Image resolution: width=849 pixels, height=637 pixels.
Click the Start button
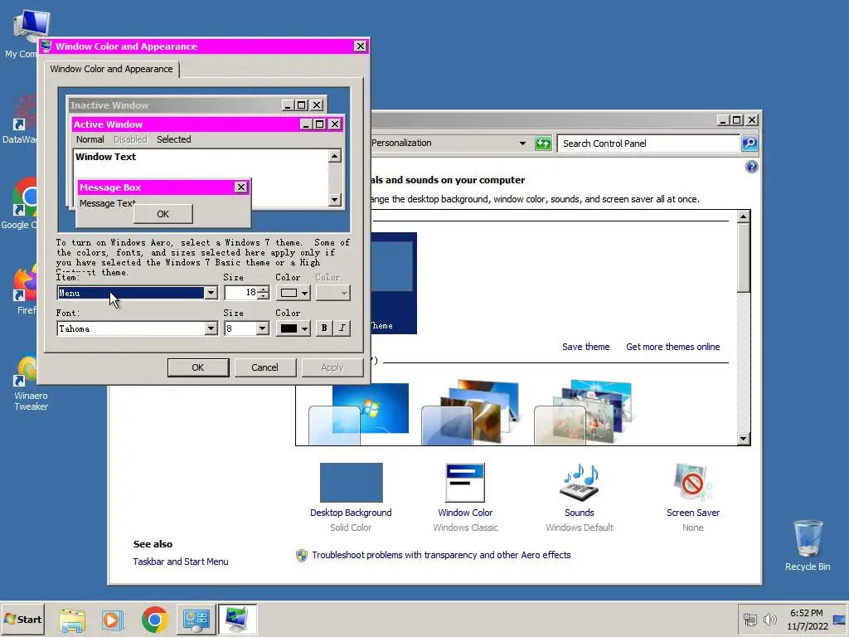pyautogui.click(x=22, y=619)
